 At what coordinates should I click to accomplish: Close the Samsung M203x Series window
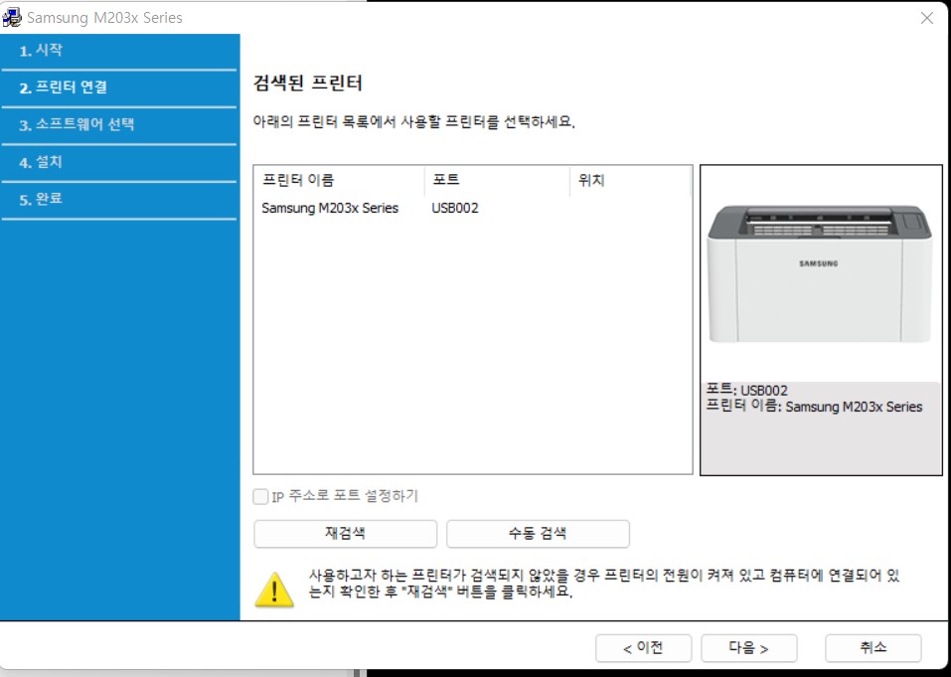point(927,18)
